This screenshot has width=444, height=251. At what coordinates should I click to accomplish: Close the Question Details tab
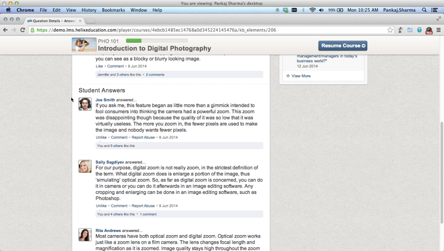(x=80, y=21)
